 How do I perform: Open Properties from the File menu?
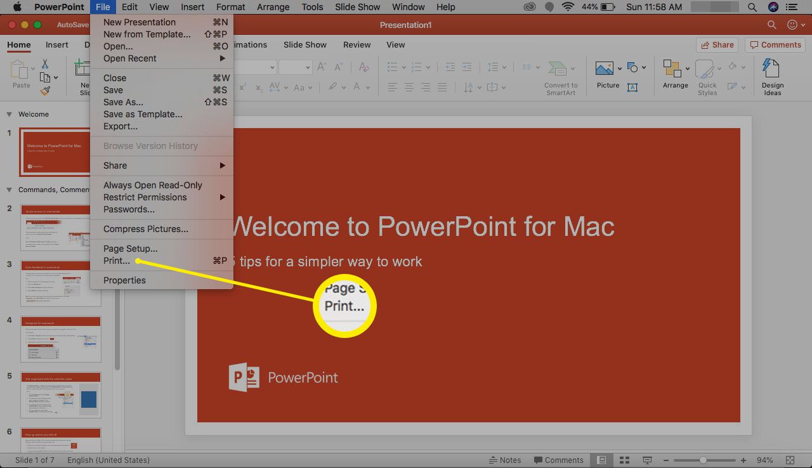[x=162, y=280]
